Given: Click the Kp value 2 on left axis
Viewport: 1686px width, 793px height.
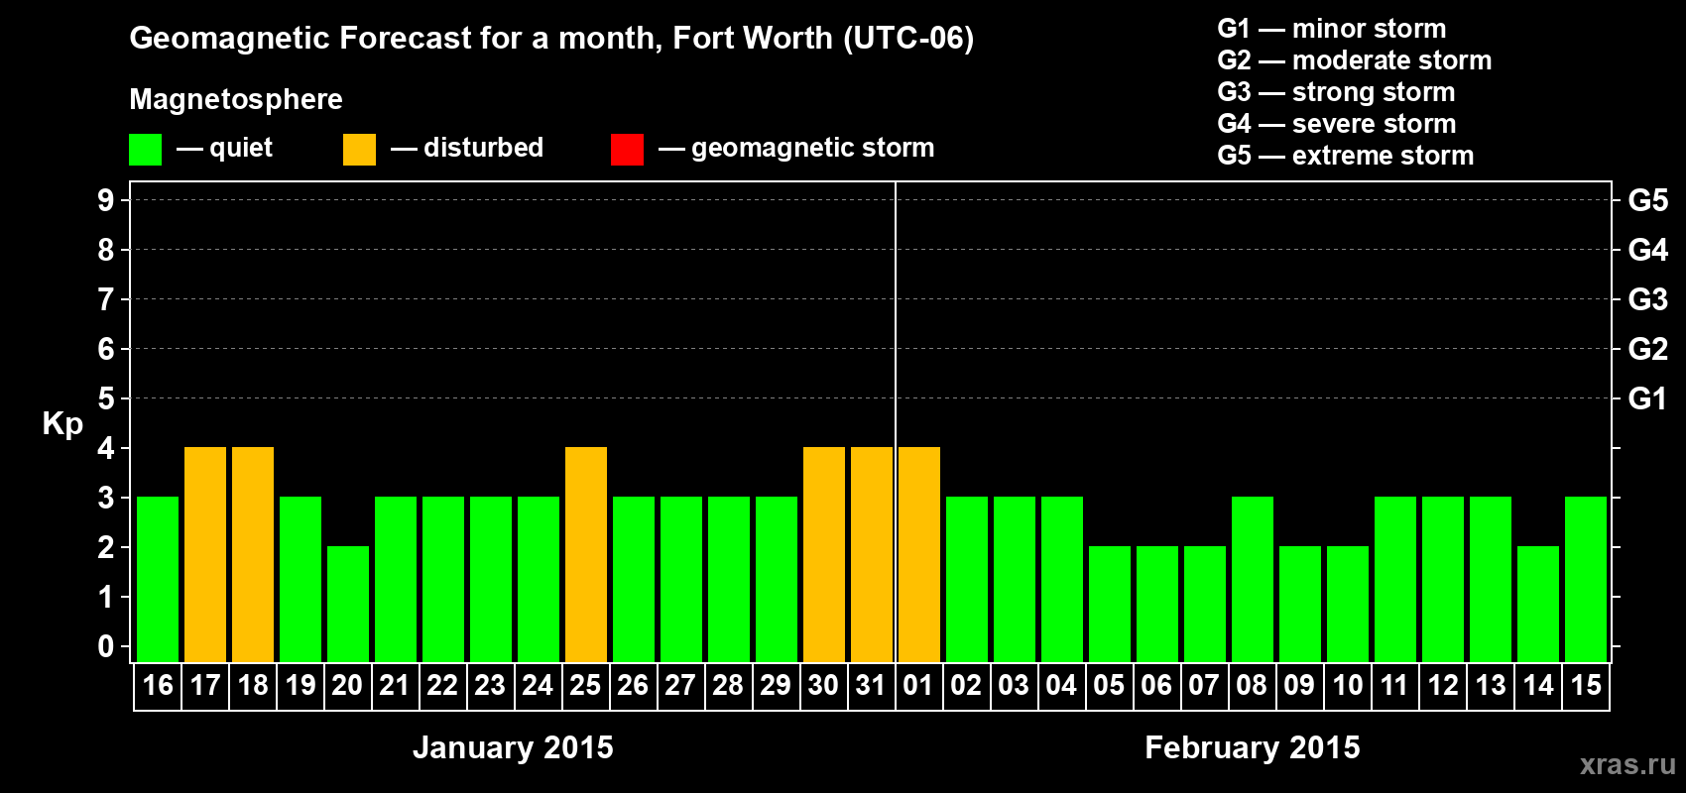Looking at the screenshot, I should pos(106,547).
